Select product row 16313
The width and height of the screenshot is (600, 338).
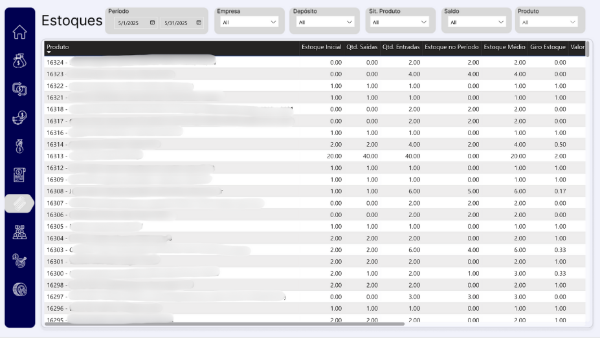click(315, 156)
